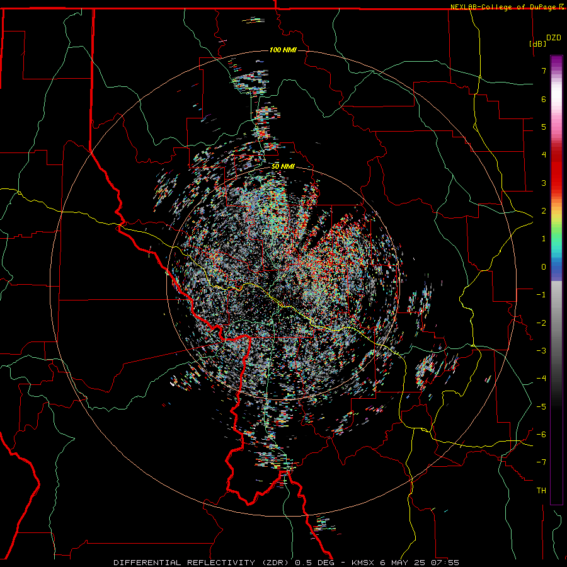The width and height of the screenshot is (567, 567).
Task: Select the -2 dB scale label
Action: pos(541,323)
